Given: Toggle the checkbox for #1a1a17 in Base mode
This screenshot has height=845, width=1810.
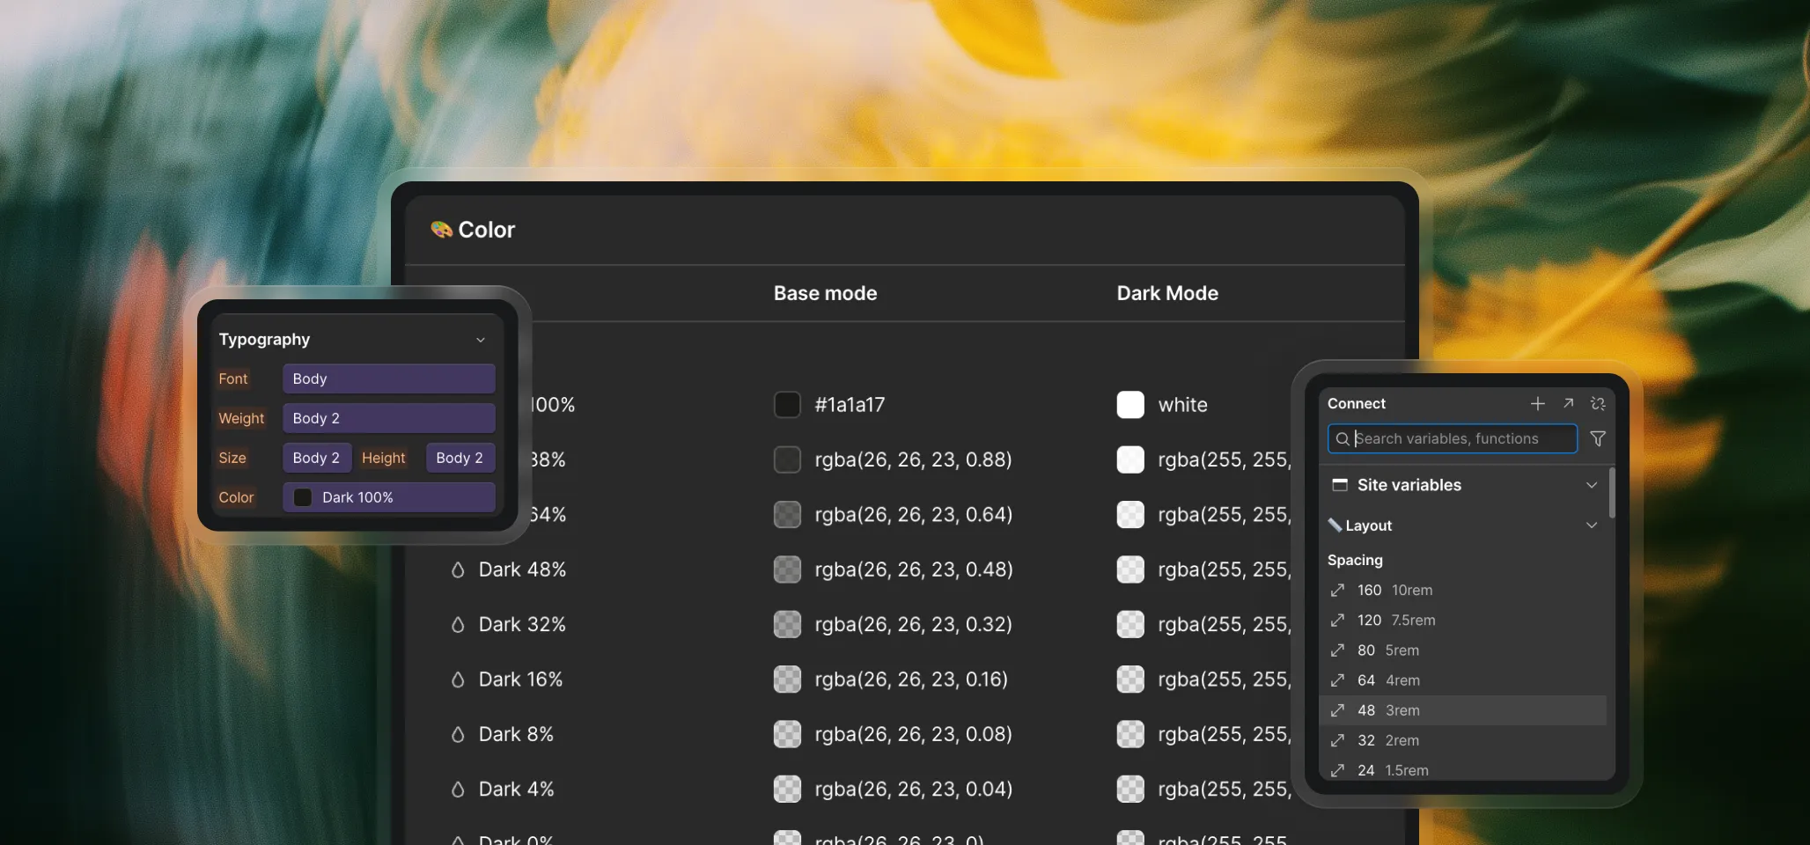Looking at the screenshot, I should [x=786, y=404].
